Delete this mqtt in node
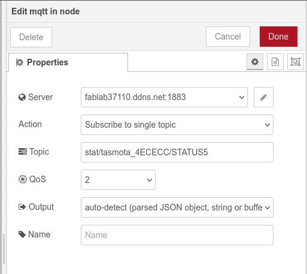Viewport: 307px width, 274px height. 31,37
